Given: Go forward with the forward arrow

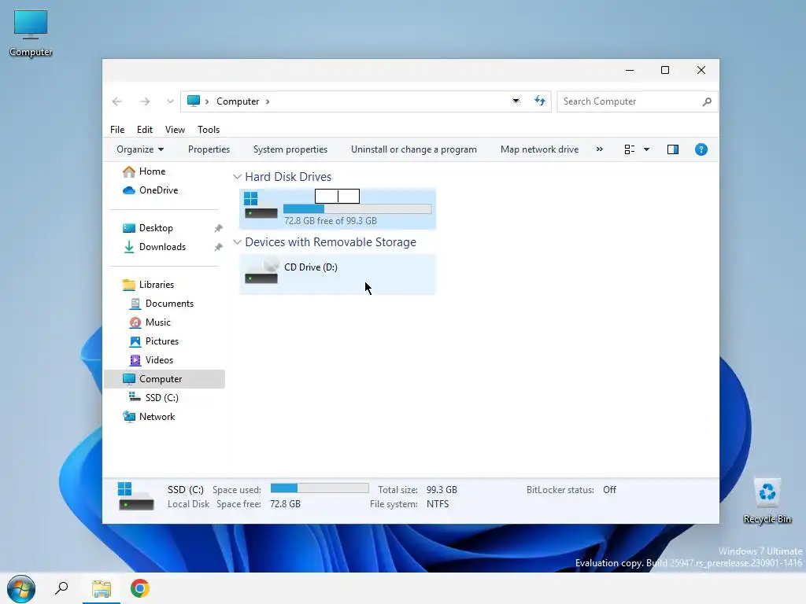Looking at the screenshot, I should click(x=145, y=101).
